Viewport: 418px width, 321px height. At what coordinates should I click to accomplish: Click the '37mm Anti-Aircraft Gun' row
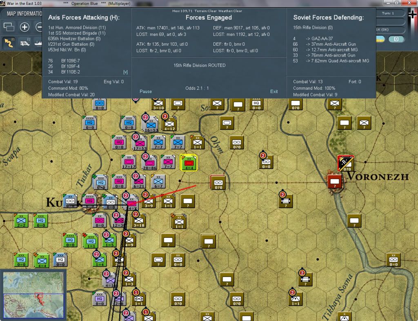point(325,44)
